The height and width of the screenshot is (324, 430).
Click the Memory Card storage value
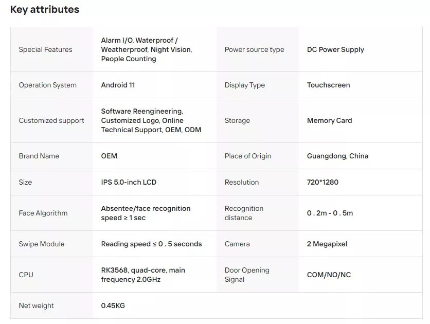coord(329,121)
